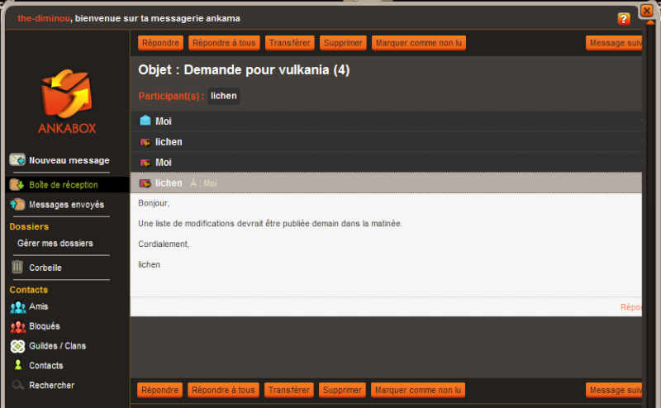The height and width of the screenshot is (408, 661).
Task: Click the bottom Message suivant button
Action: click(614, 391)
